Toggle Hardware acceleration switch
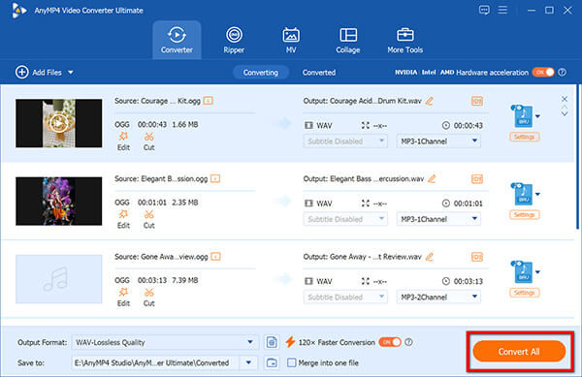The height and width of the screenshot is (377, 582). pyautogui.click(x=543, y=72)
